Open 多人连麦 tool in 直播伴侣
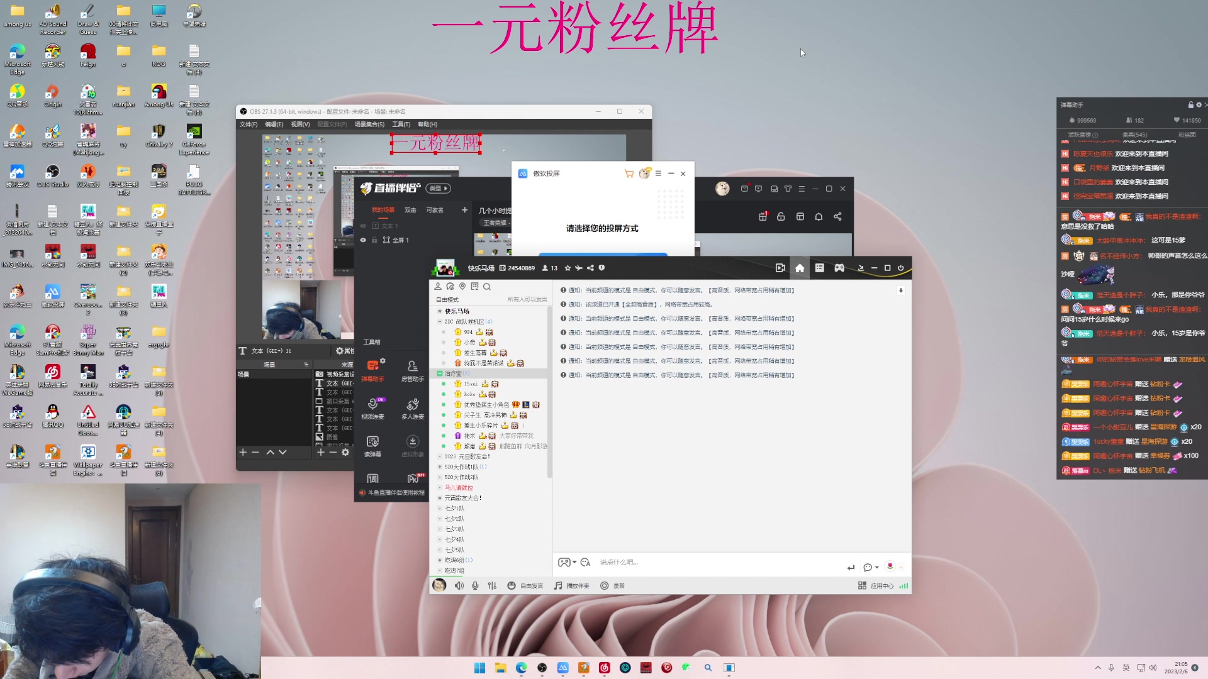The height and width of the screenshot is (679, 1208). tap(413, 409)
